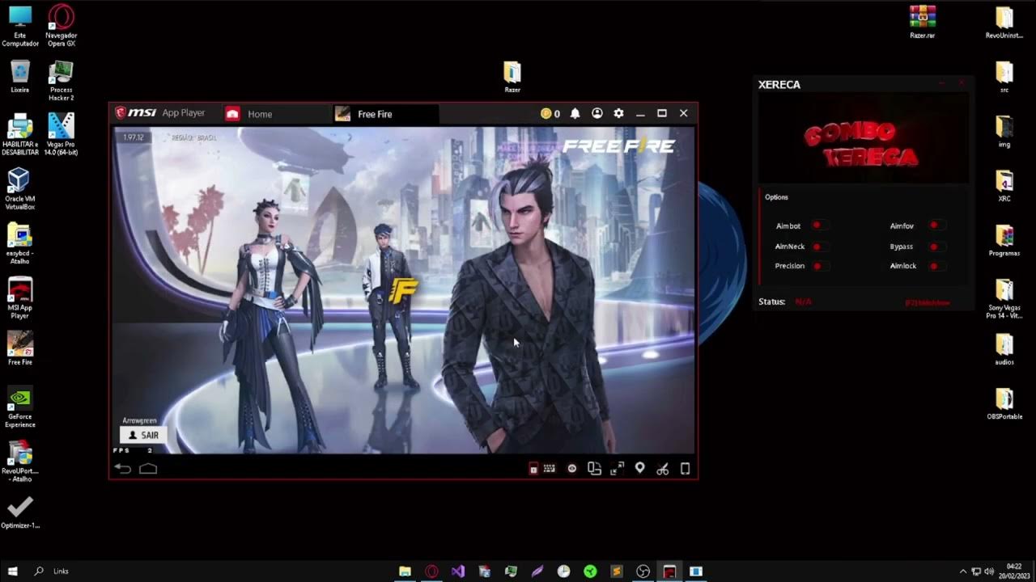Select GeForce Experience desktop icon

pyautogui.click(x=20, y=407)
